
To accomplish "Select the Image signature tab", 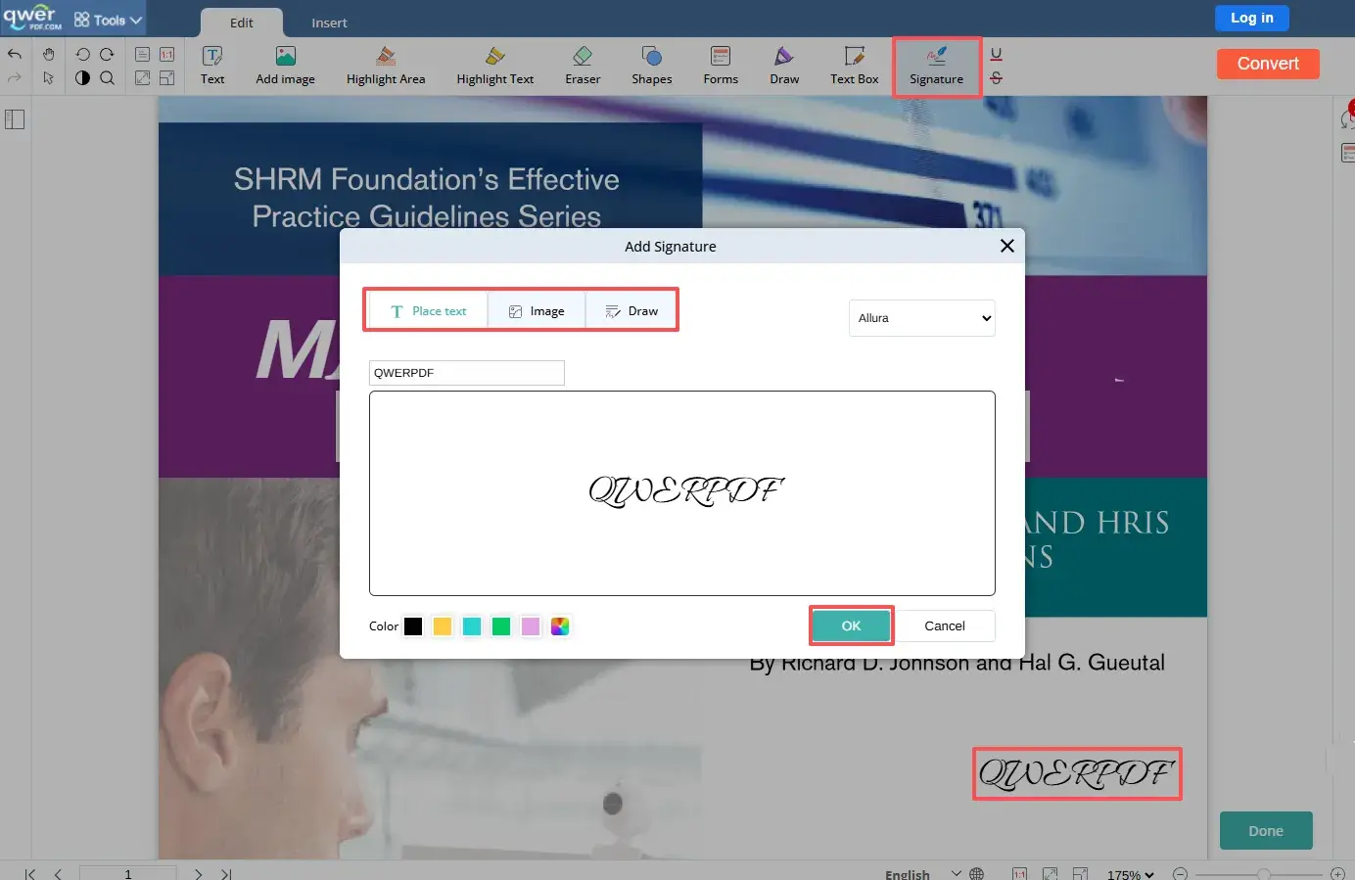I will pyautogui.click(x=537, y=311).
